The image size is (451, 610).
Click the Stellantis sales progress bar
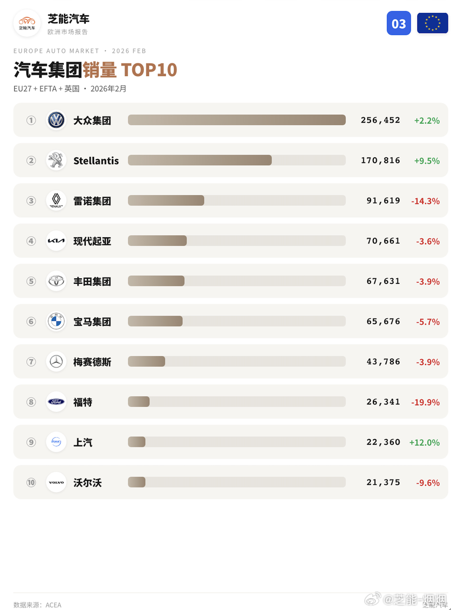click(x=236, y=160)
